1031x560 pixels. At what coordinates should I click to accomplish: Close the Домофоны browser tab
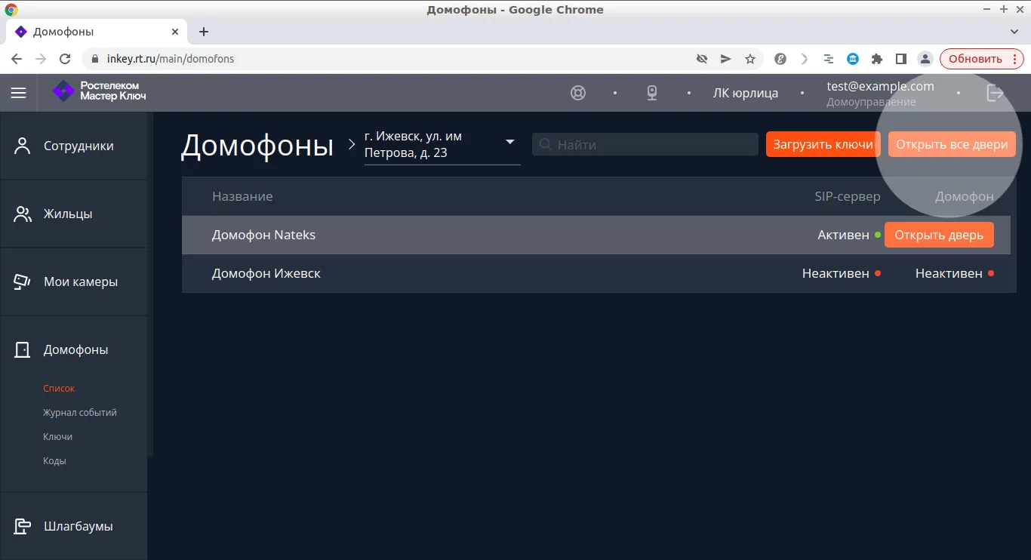[x=175, y=32]
